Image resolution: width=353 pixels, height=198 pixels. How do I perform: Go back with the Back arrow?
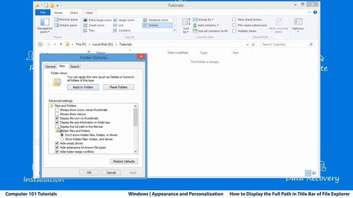coord(40,44)
